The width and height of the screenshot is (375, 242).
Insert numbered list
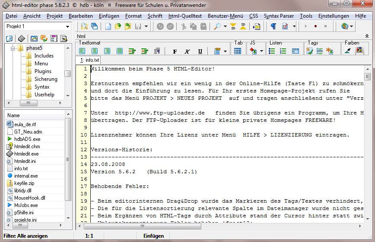pyautogui.click(x=283, y=51)
